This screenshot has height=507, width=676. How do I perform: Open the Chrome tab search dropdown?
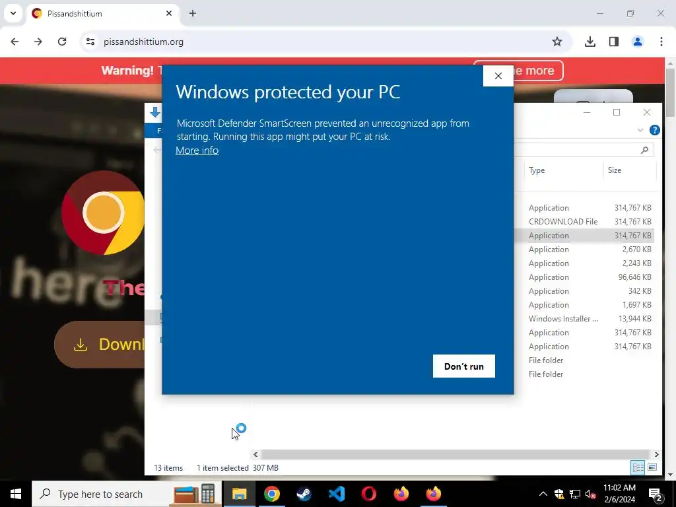pos(13,13)
